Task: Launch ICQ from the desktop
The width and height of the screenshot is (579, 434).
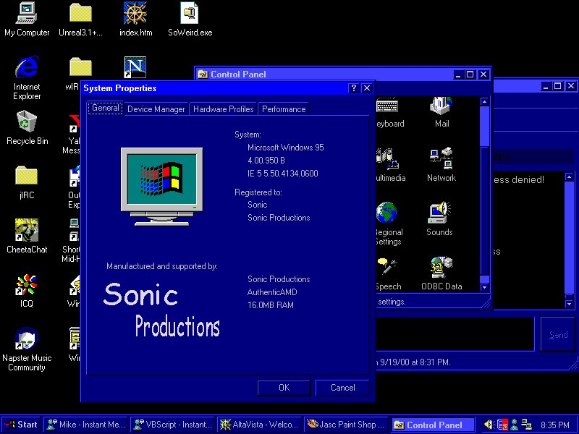Action: click(x=27, y=285)
